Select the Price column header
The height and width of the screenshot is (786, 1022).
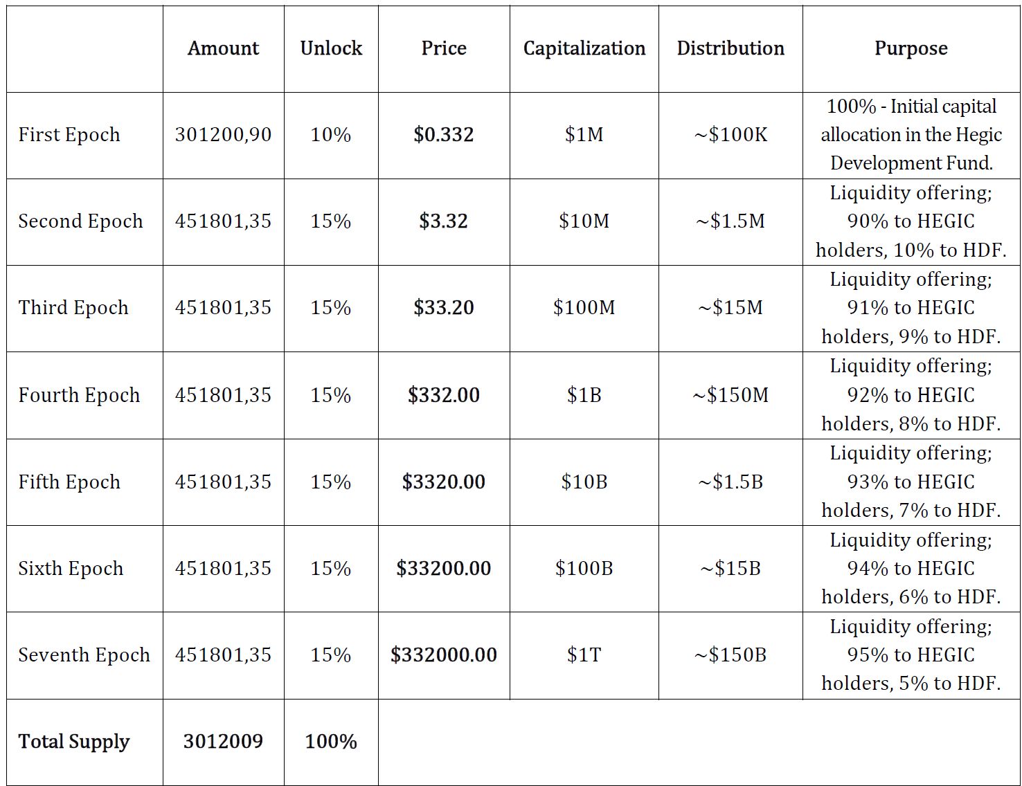(444, 48)
